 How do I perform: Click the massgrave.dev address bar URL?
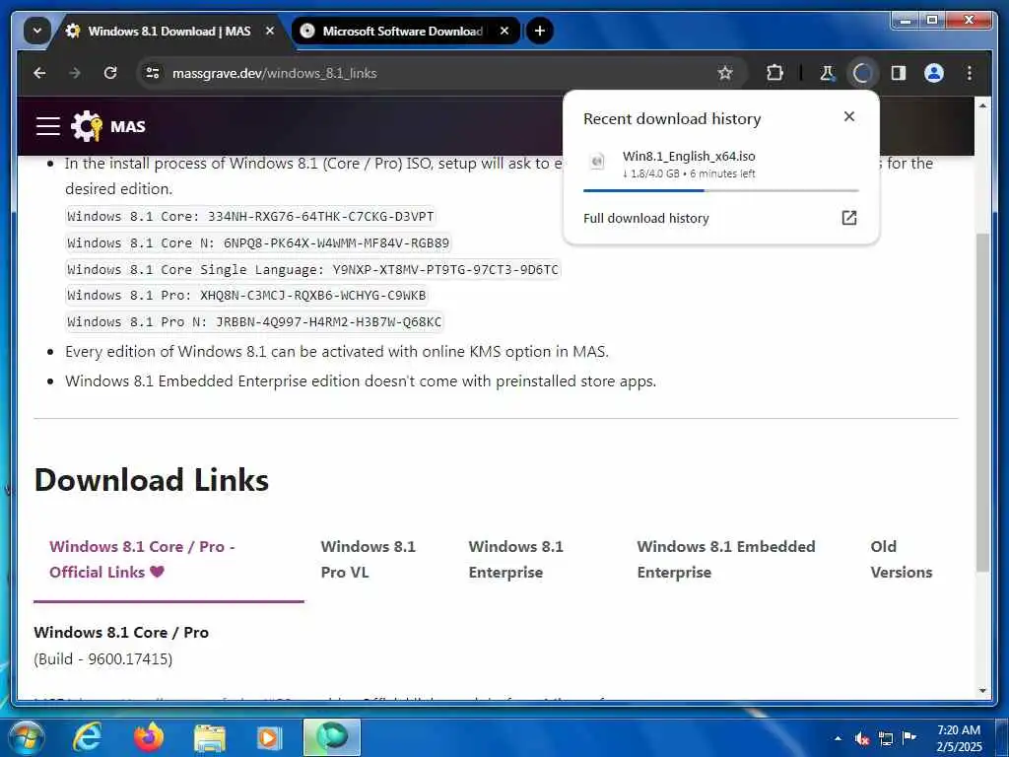[x=275, y=73]
